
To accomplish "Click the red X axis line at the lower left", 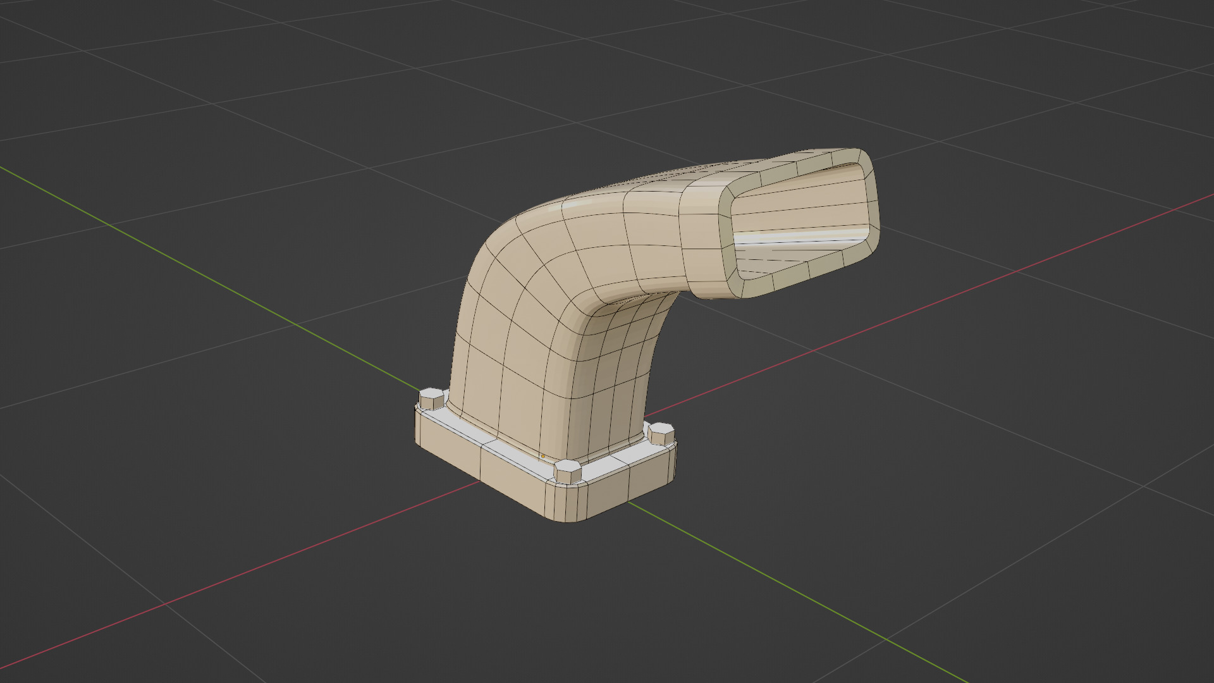I will 253,569.
